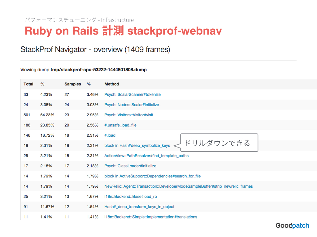
Task: Click the dump filename tmp/stackprof-cpu-53222-1444801808.dump
Action: point(98,70)
